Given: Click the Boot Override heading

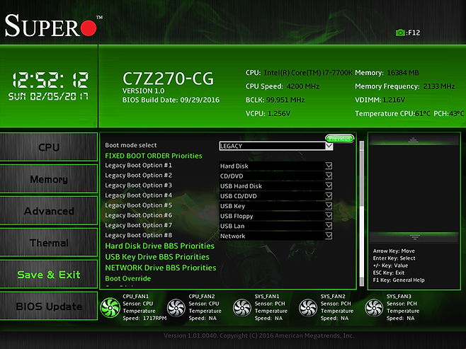Looking at the screenshot, I should click(128, 279).
